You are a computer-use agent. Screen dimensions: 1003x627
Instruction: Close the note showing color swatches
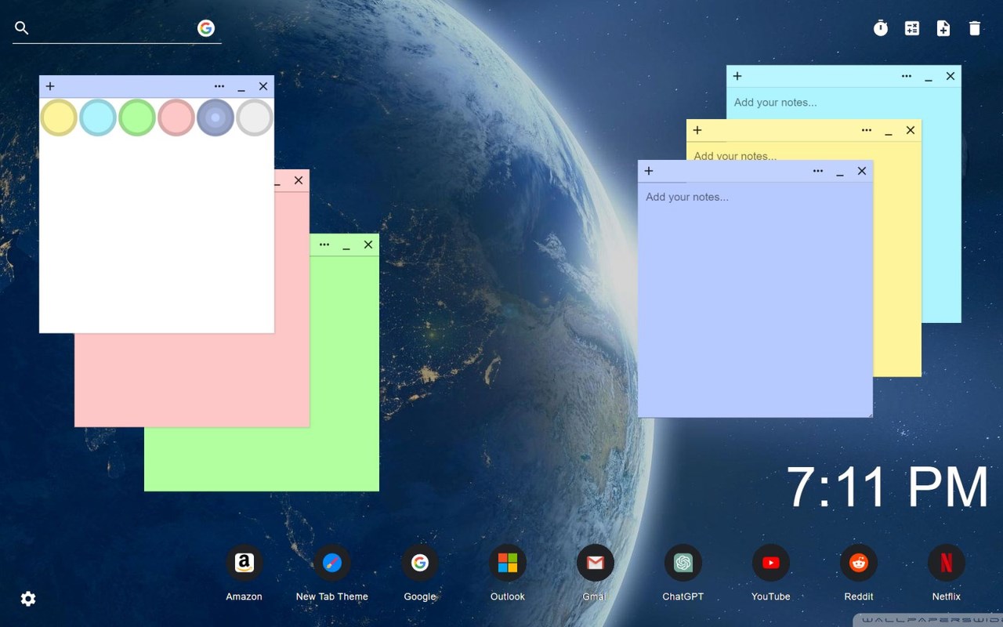click(263, 86)
